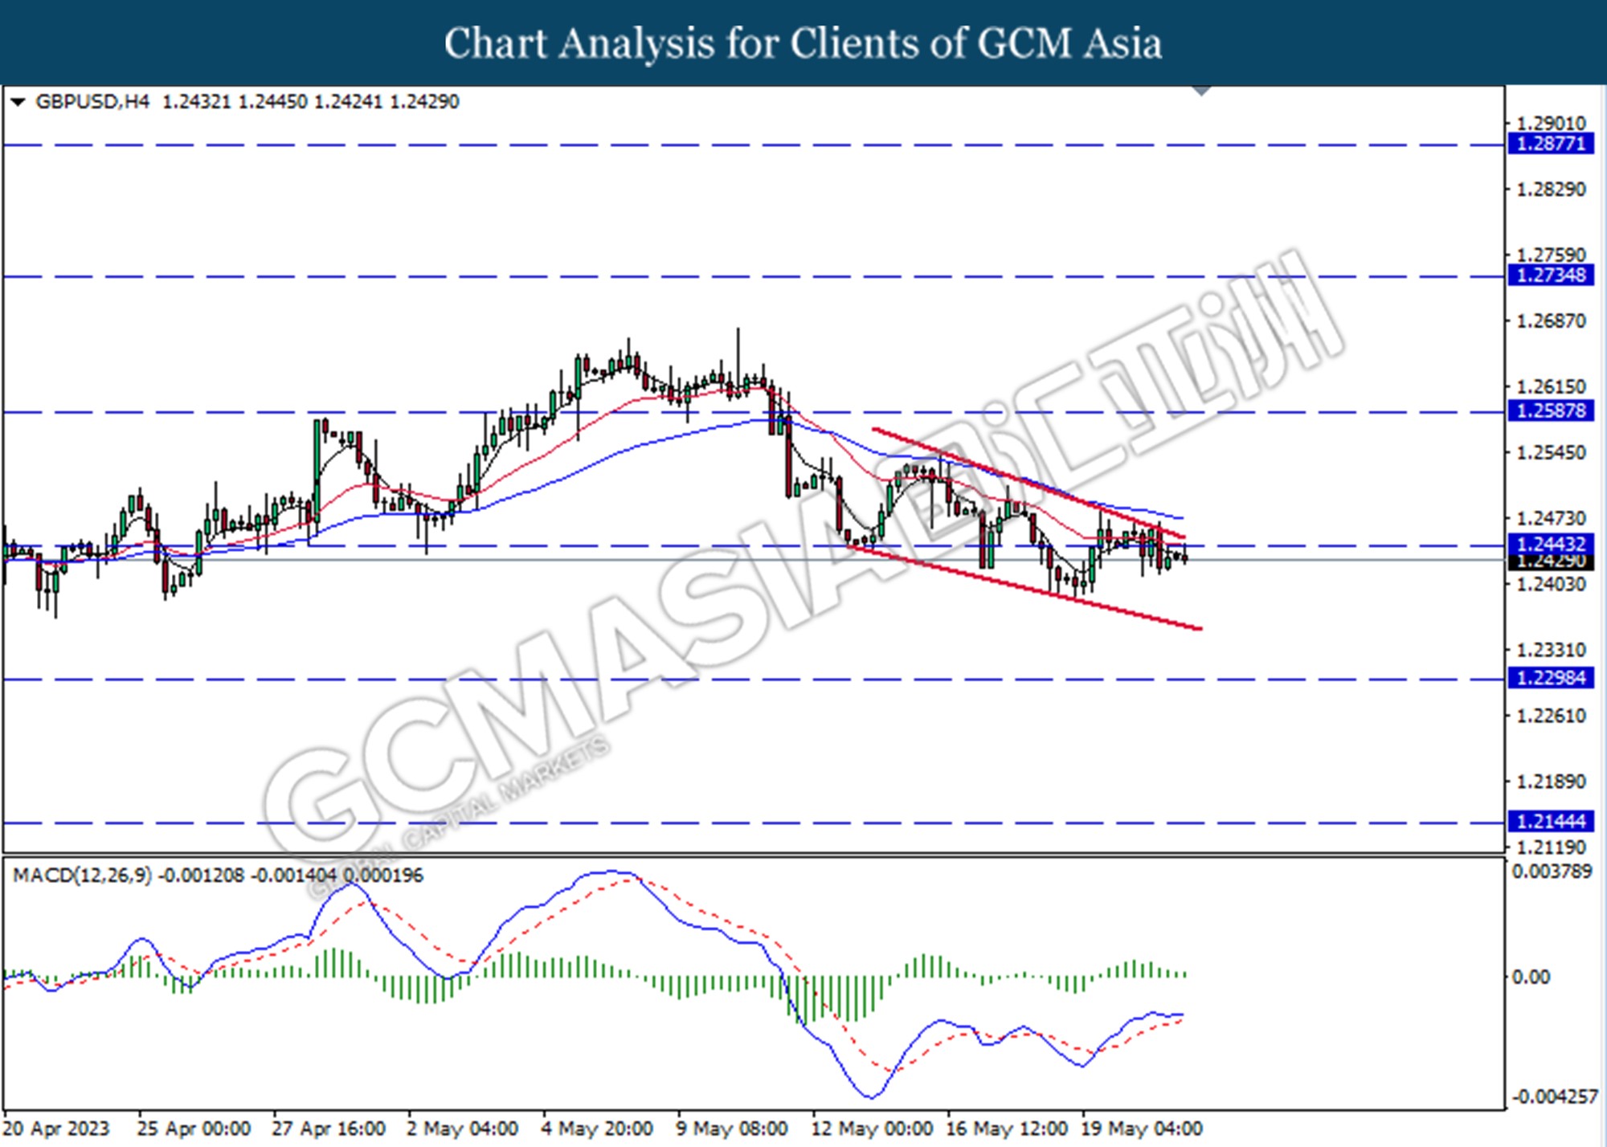Click the 1.22610 price scale value
The image size is (1607, 1147).
pyautogui.click(x=1551, y=716)
